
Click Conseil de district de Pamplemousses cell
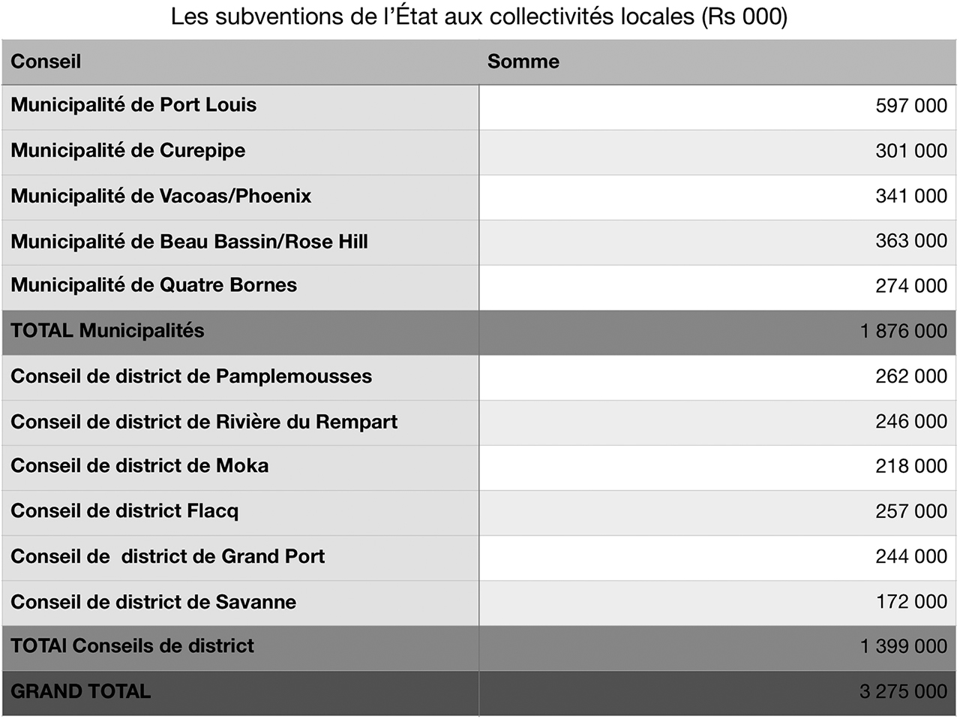pos(191,376)
